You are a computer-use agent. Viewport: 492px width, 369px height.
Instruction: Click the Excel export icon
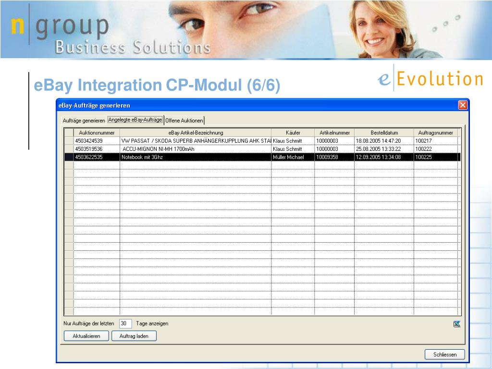pos(456,324)
